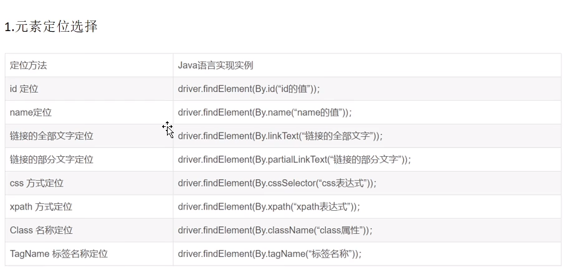Click the Java语言实现实例 header cell
Viewport: 577px width, 278px height.
[x=367, y=65]
